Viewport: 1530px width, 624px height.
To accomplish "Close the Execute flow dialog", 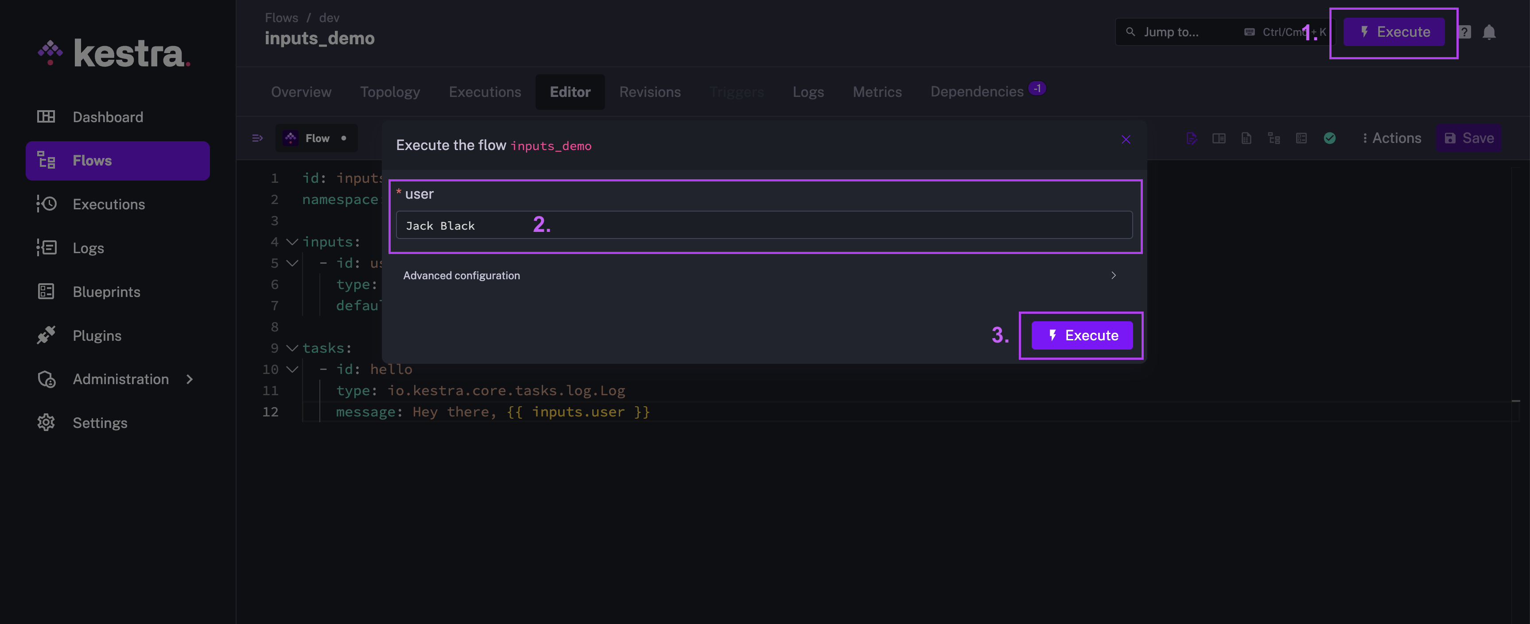I will tap(1125, 139).
